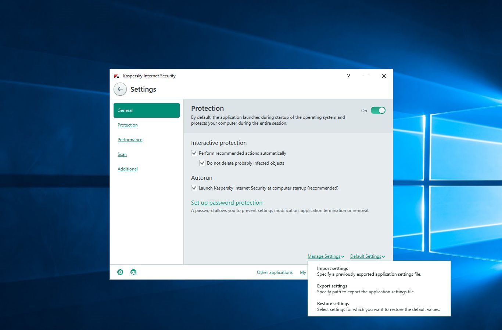Expand the Default Settings dropdown
The image size is (502, 330).
coord(367,256)
